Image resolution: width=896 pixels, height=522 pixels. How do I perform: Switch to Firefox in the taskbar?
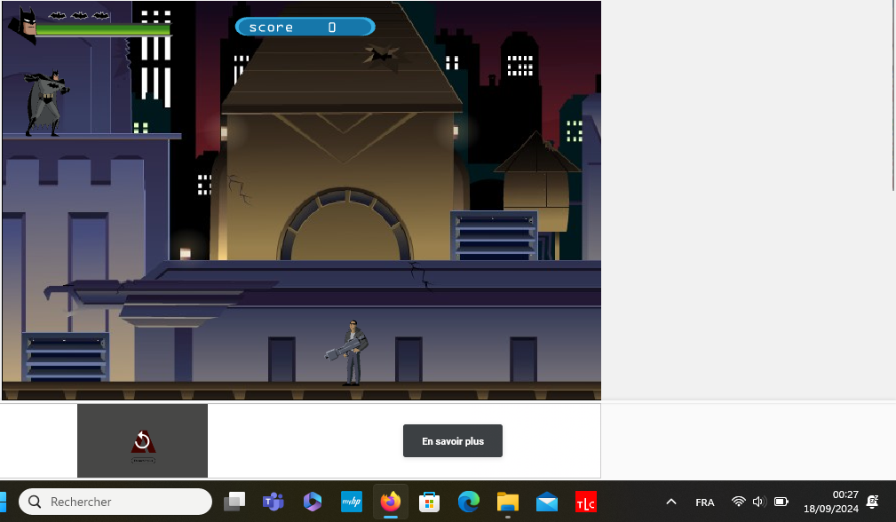point(390,502)
